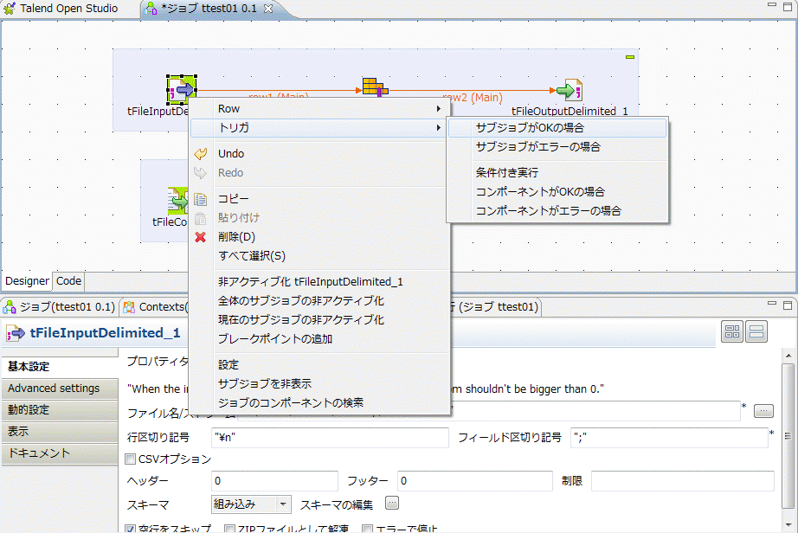Screen dimensions: 798x533
Task: Open the 基本設定 settings section
Action: pos(60,367)
